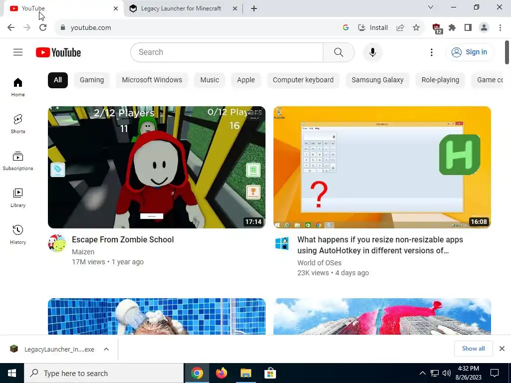Open the Extensions puzzle icon
This screenshot has height=383, width=511.
[x=452, y=28]
